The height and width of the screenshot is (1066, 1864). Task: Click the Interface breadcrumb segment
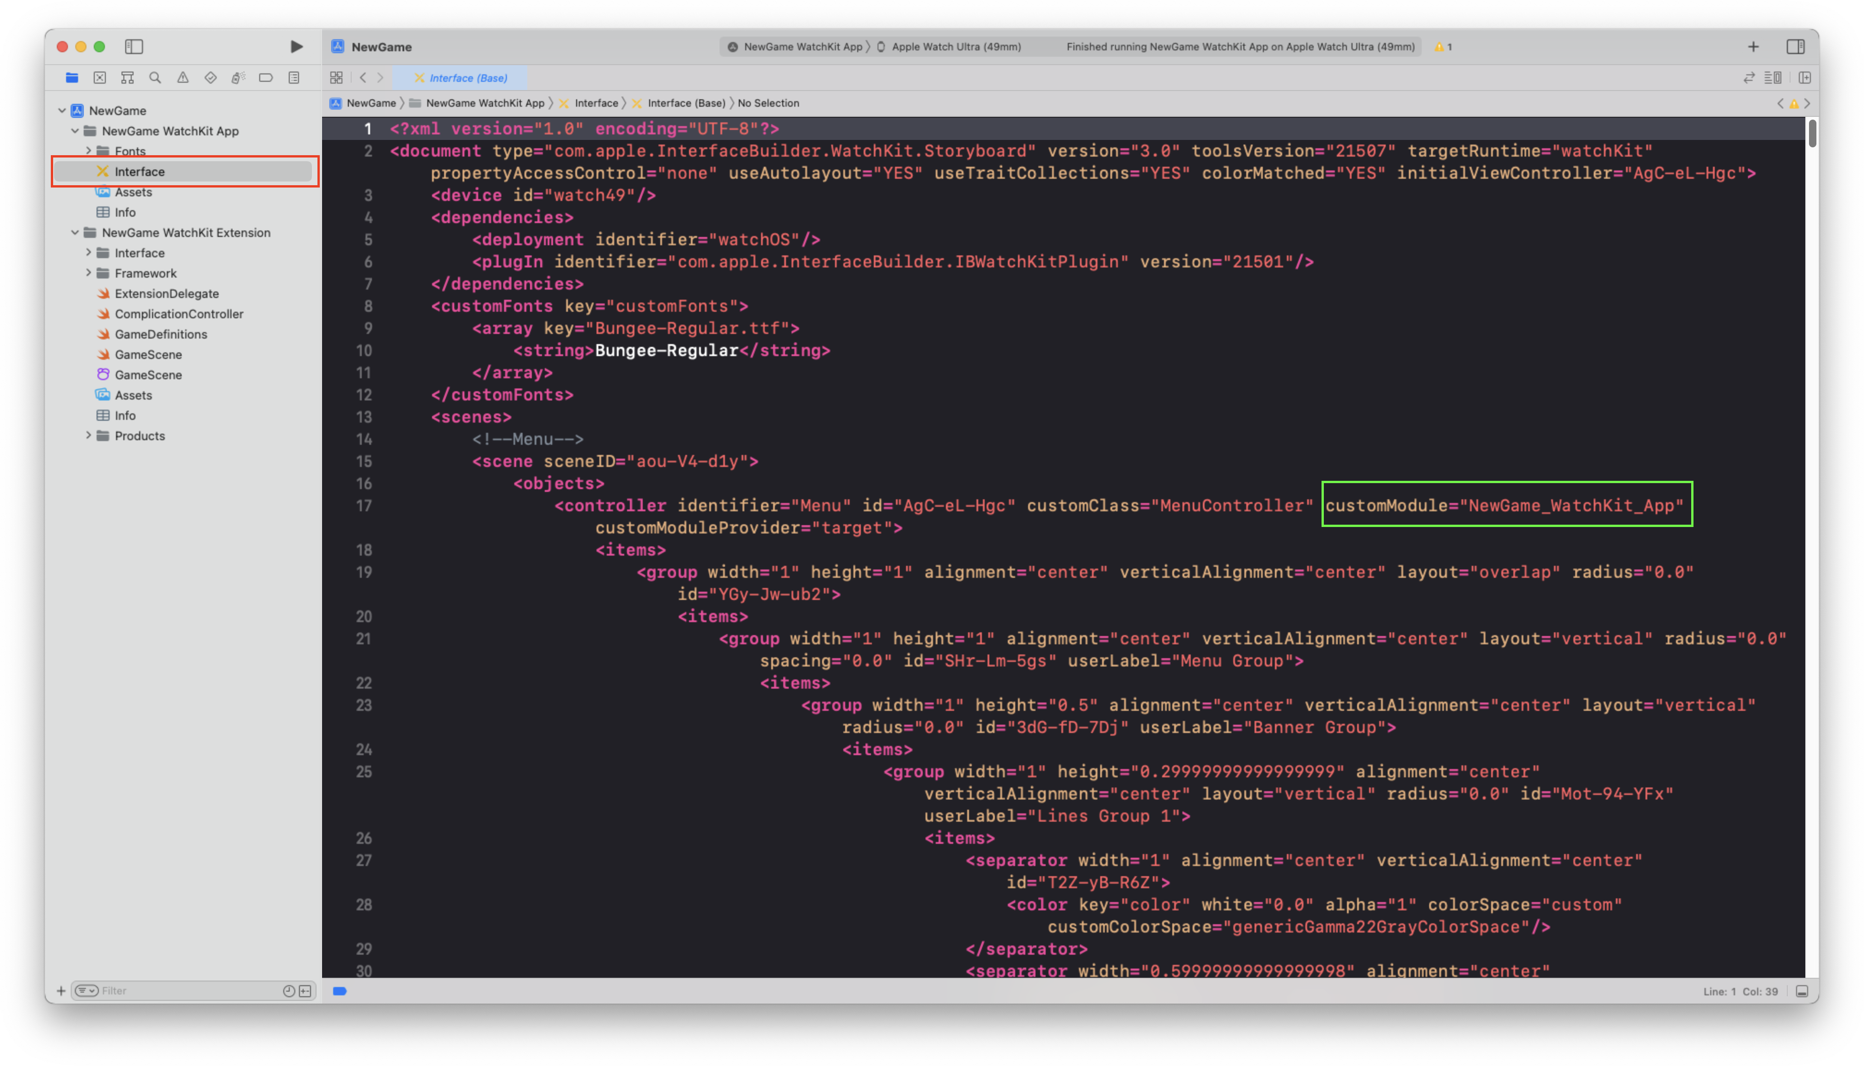(589, 103)
